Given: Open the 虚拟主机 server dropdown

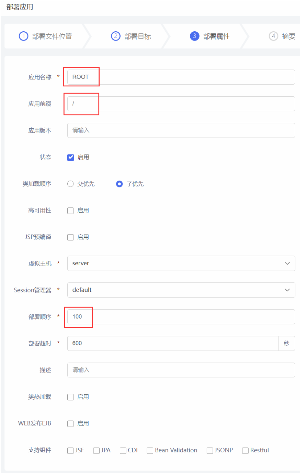Looking at the screenshot, I should click(x=181, y=264).
